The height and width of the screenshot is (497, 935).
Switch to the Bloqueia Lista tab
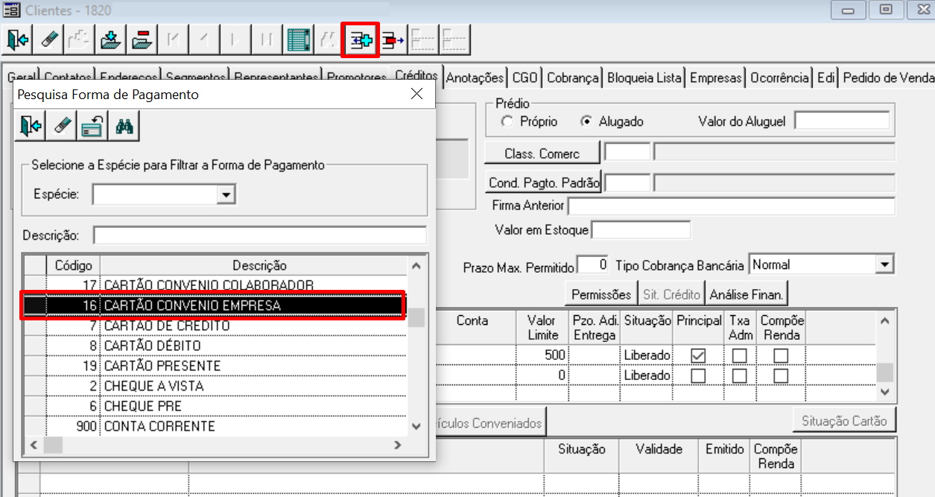644,77
